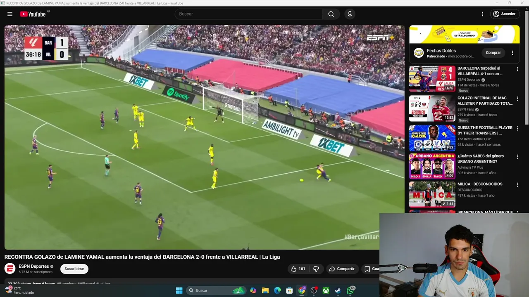Click the main video player to pause
Screen dimensions: 529x297
[x=204, y=137]
